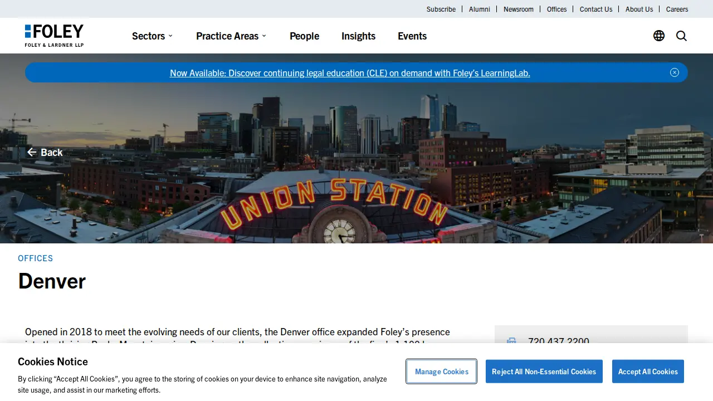The height and width of the screenshot is (401, 713).
Task: Follow the CLE LearningLab announcement link
Action: tap(350, 72)
